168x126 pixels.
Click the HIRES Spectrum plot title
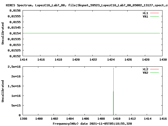click(x=87, y=5)
